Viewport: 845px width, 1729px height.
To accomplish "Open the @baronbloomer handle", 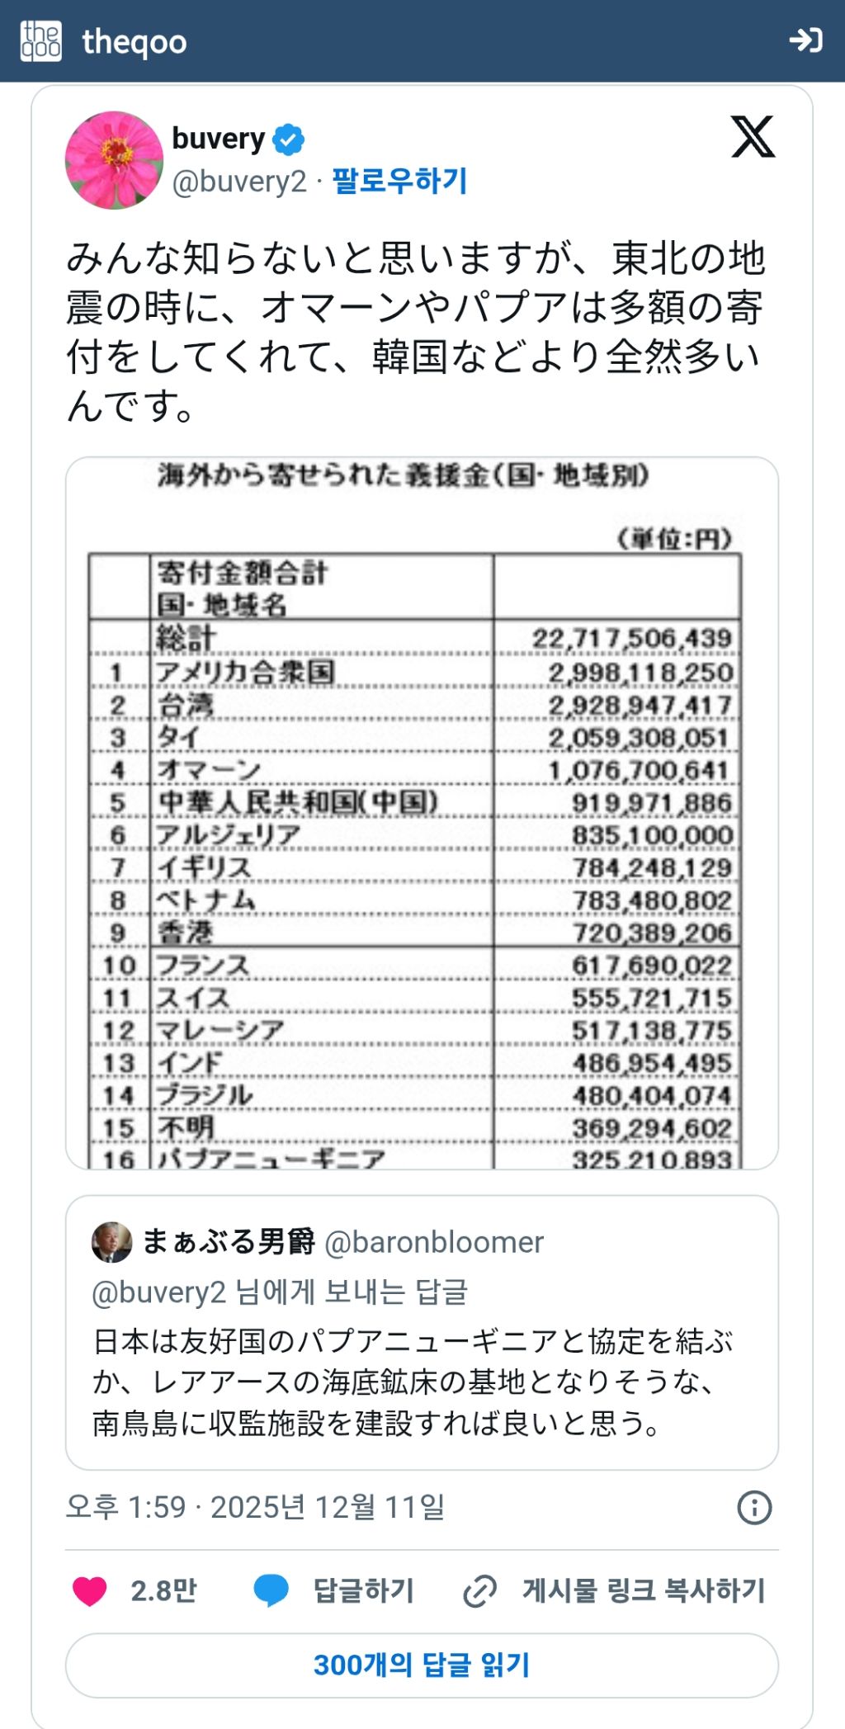I will [434, 1242].
